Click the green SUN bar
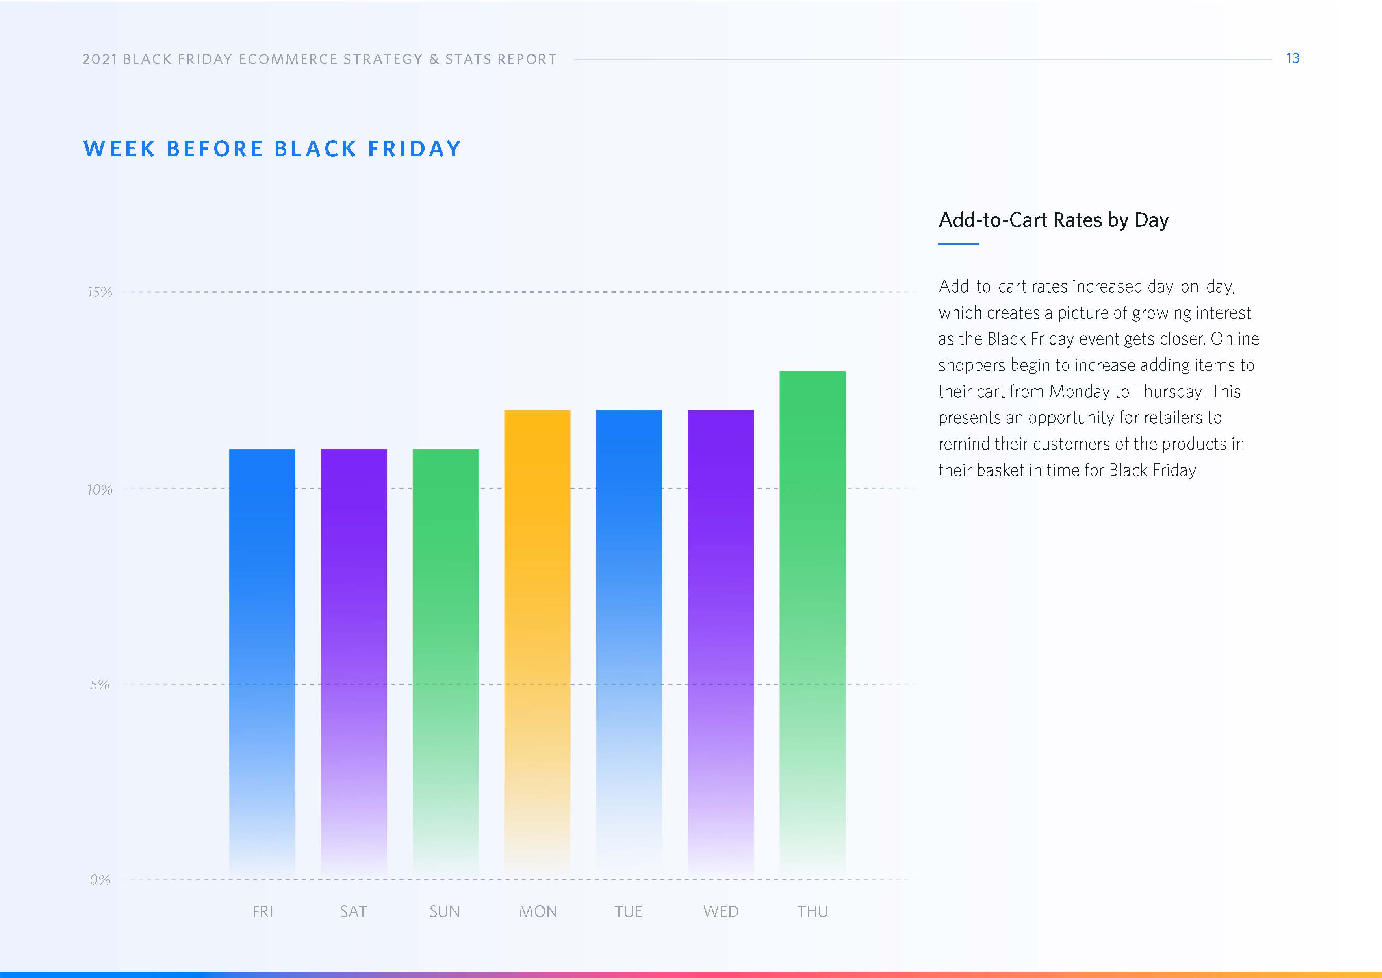The image size is (1382, 978). point(445,663)
